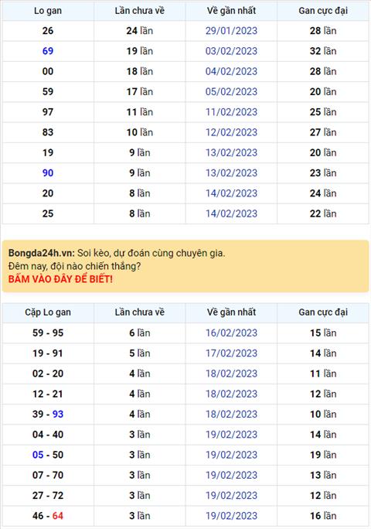Open the date link in row 90
Viewport: 371px width, 529px height.
pyautogui.click(x=231, y=172)
